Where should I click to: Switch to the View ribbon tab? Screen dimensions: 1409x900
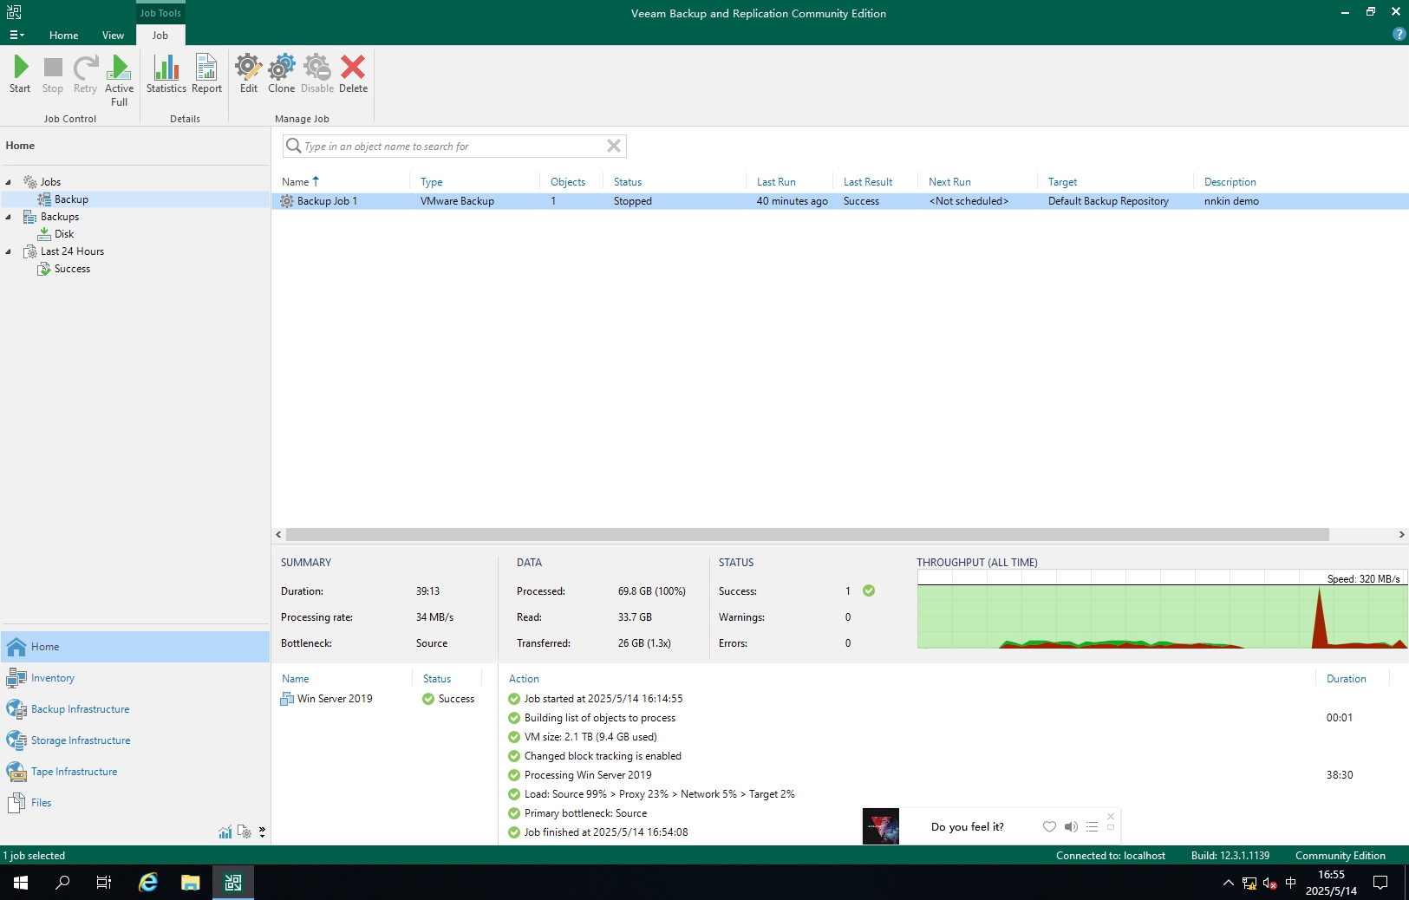point(113,36)
